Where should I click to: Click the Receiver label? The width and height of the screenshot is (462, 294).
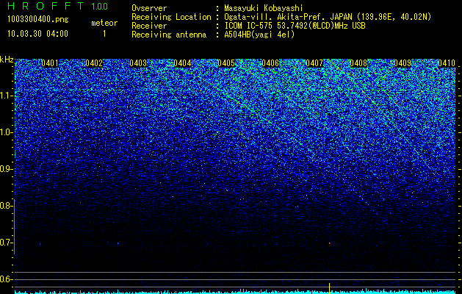[x=149, y=26]
